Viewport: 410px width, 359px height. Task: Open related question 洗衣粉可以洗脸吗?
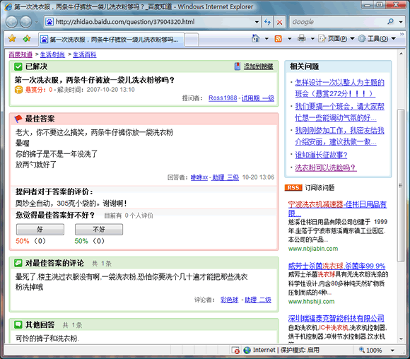coord(326,167)
